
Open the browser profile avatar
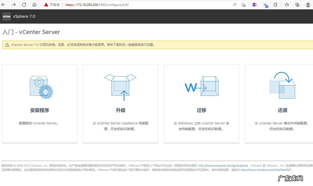pyautogui.click(x=308, y=5)
